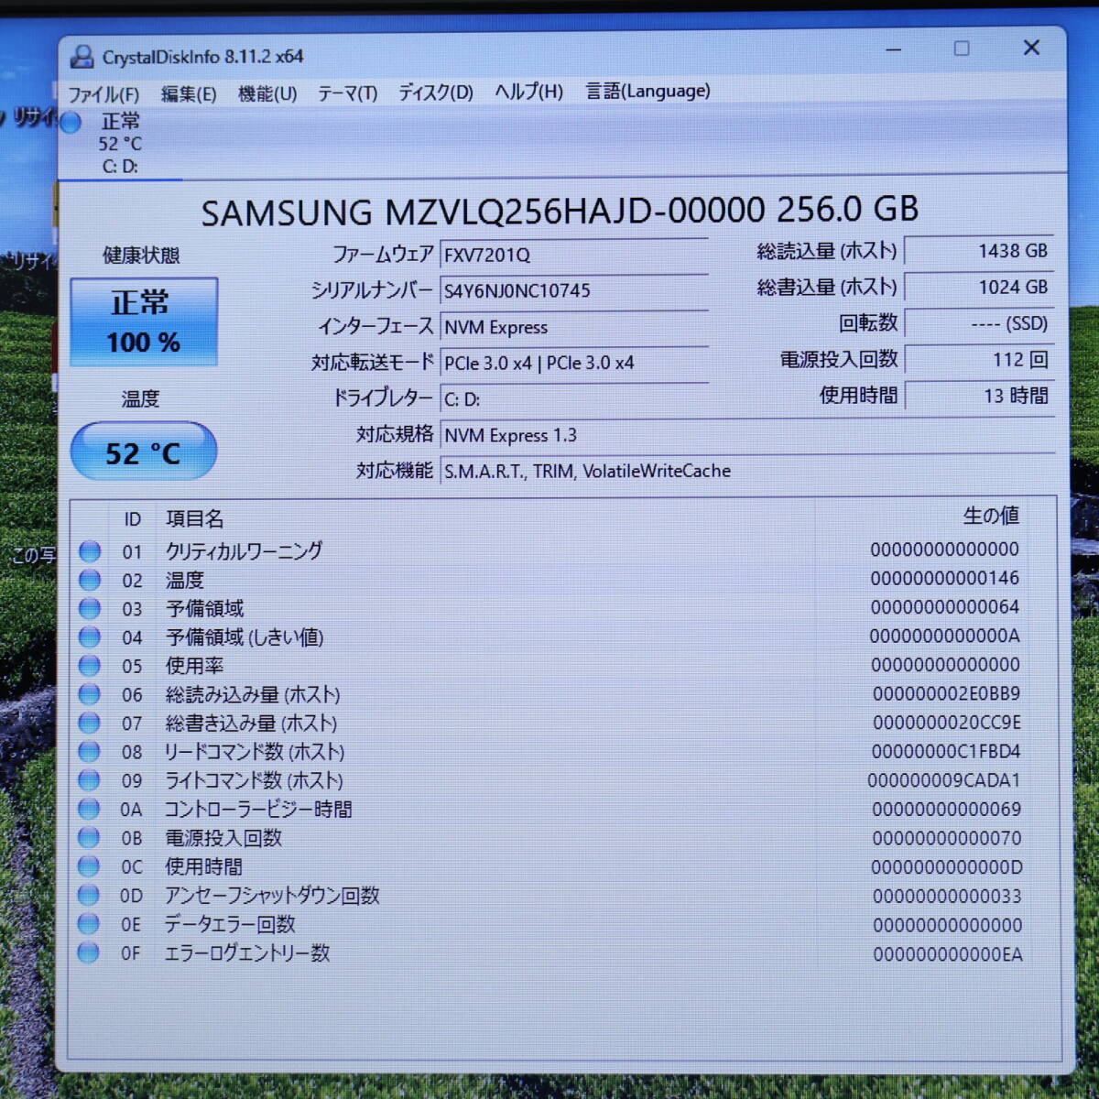Click the status circle for エラーログエントリー数
This screenshot has height=1099, width=1099.
pos(89,952)
